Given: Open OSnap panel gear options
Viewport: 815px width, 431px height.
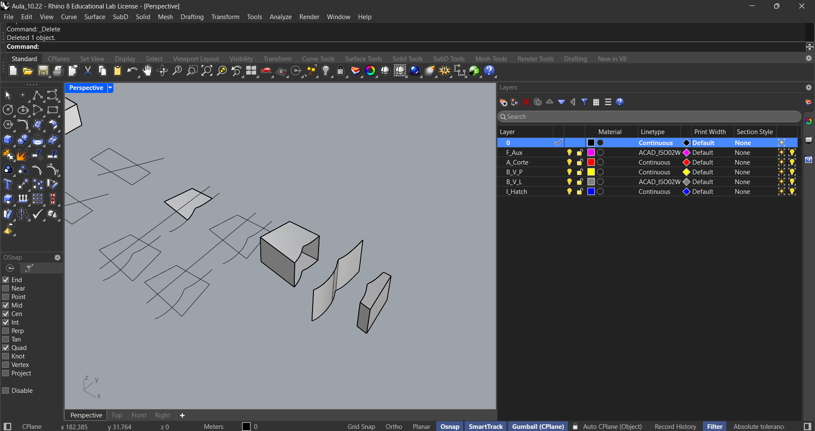Looking at the screenshot, I should (x=57, y=257).
